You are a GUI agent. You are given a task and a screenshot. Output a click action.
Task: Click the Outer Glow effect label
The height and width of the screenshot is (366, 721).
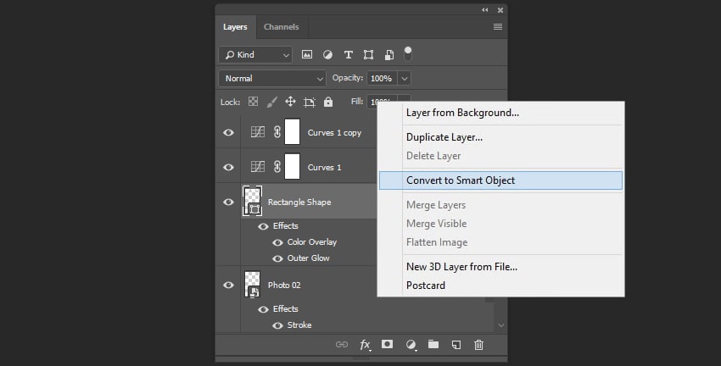coord(308,258)
